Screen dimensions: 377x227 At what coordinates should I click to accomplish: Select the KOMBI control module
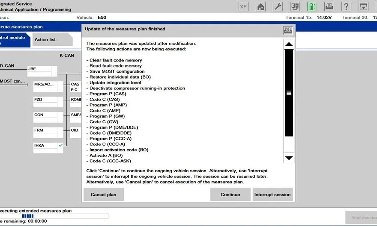point(75,102)
